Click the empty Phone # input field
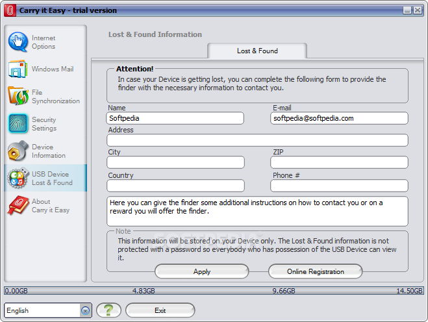This screenshot has width=428, height=322. 339,186
